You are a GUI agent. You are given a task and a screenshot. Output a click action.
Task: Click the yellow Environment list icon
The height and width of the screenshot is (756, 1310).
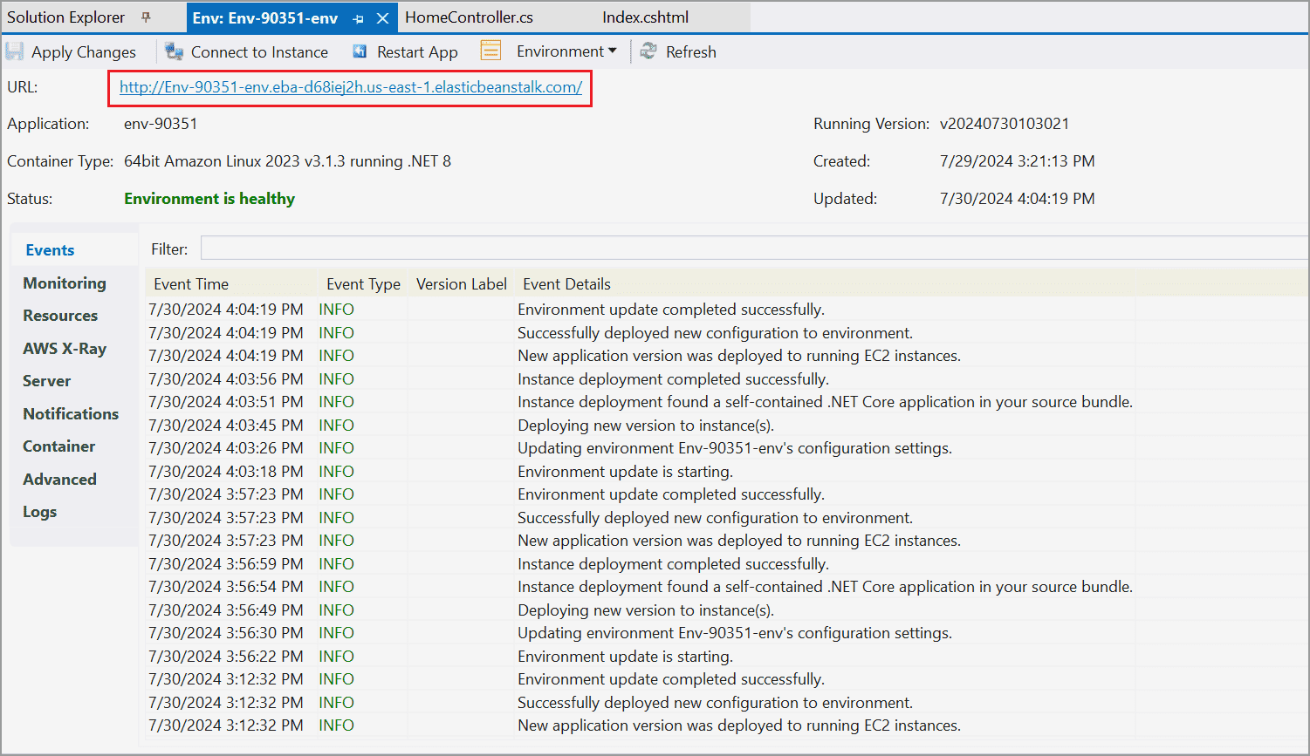[490, 51]
